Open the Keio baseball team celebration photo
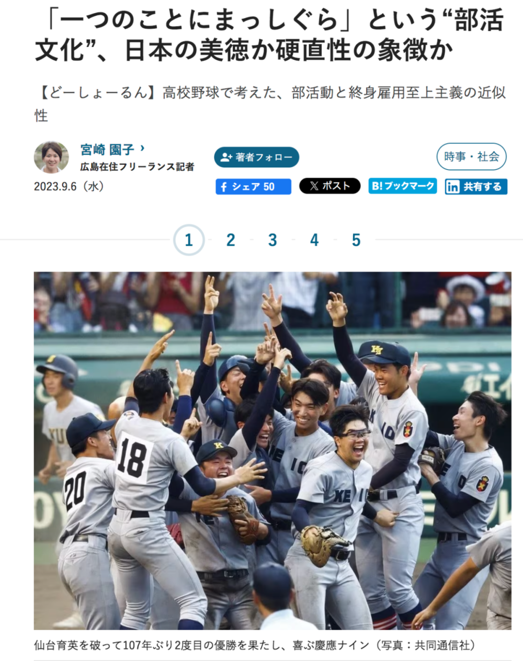 coord(272,450)
